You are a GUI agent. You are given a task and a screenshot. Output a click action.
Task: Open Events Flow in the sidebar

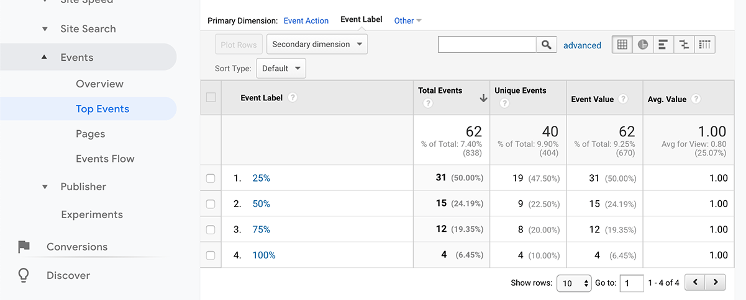pyautogui.click(x=105, y=159)
